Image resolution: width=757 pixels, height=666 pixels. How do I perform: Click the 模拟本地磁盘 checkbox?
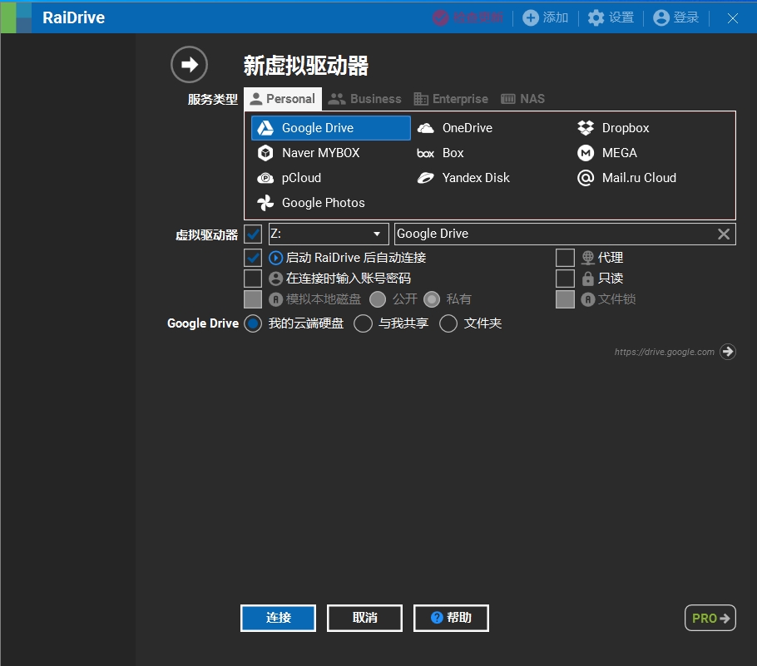click(x=253, y=299)
